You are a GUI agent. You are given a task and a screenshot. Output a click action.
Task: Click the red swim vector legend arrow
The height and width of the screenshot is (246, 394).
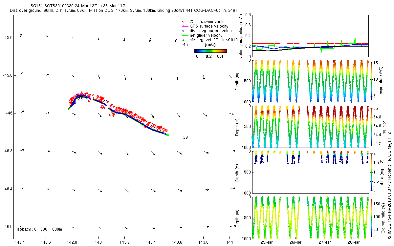(185, 22)
